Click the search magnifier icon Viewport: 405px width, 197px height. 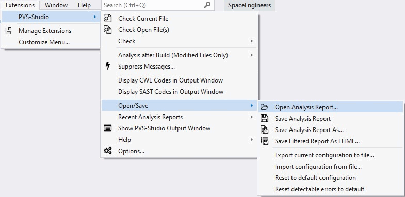[207, 5]
